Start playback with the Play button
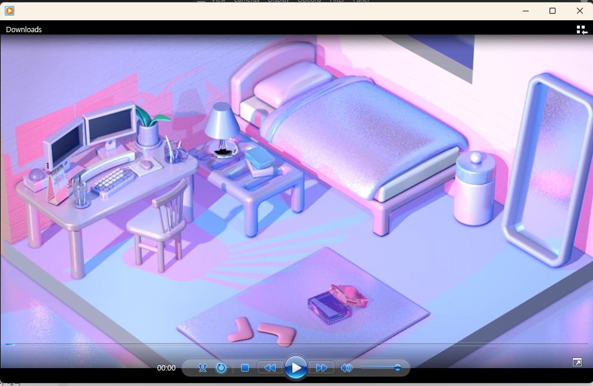 click(x=295, y=368)
